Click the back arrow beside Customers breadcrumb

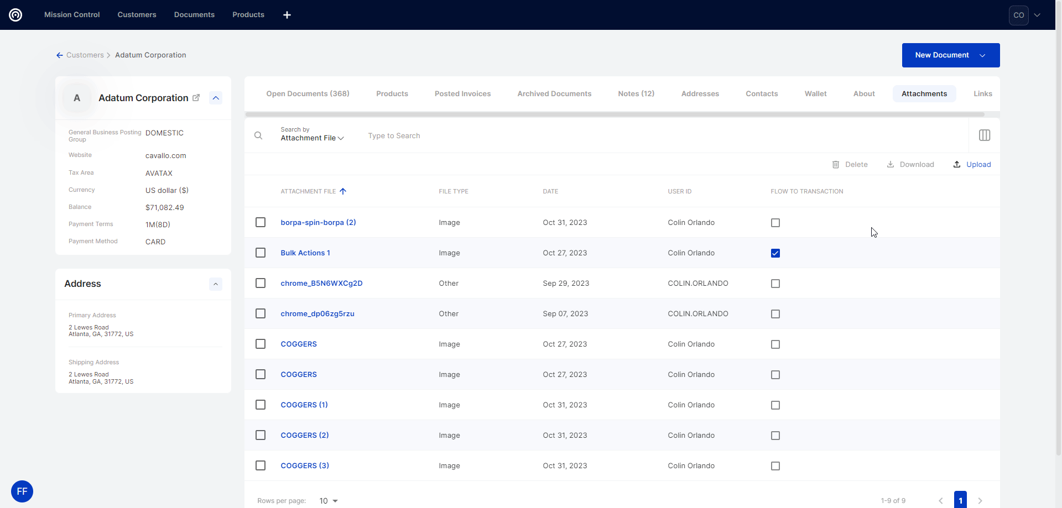[x=59, y=55]
